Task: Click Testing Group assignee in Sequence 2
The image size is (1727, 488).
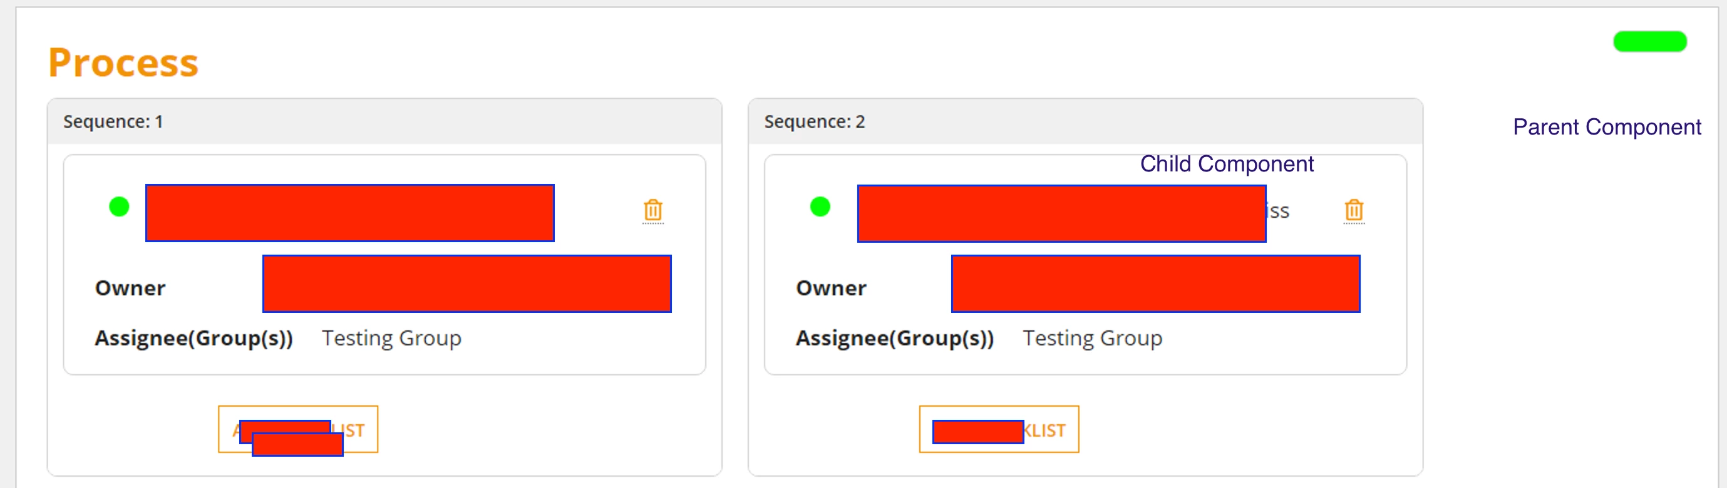Action: (1093, 338)
